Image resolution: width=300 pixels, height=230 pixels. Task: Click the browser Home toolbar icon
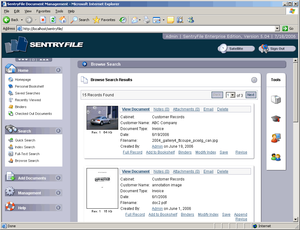(x=63, y=20)
